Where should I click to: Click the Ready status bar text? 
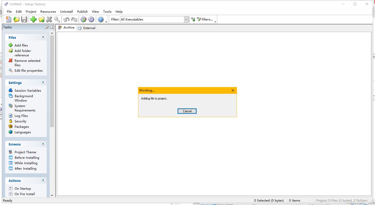(x=8, y=200)
